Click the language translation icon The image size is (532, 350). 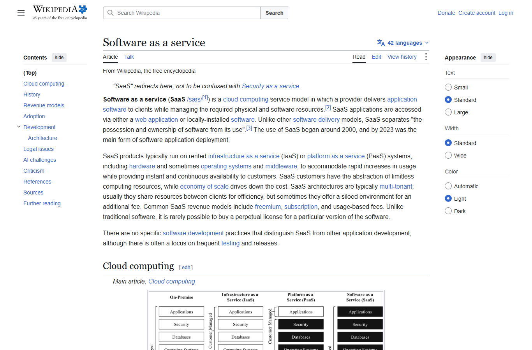tap(381, 43)
